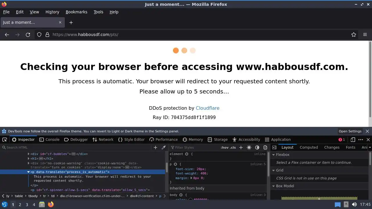Open the Tools menu
This screenshot has width=372, height=209.
(x=98, y=12)
